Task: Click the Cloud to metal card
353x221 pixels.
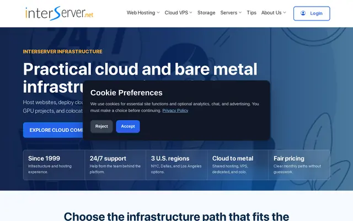Action: point(238,165)
